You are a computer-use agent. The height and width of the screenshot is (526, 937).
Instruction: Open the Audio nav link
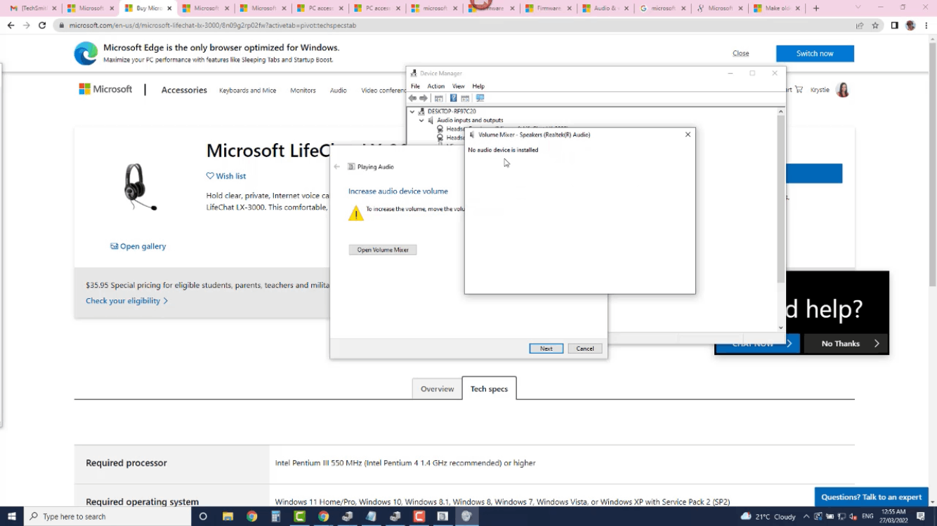coord(339,90)
